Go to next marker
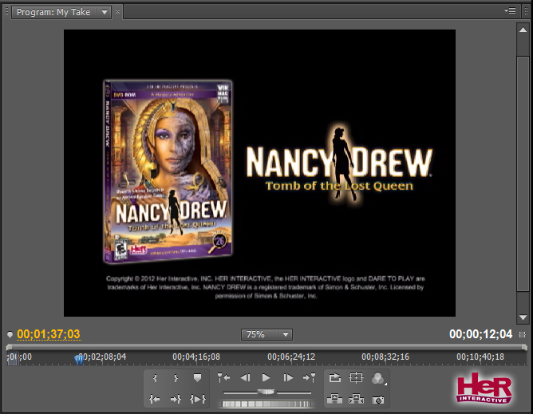Viewport: 533px width, 414px height. click(x=310, y=377)
